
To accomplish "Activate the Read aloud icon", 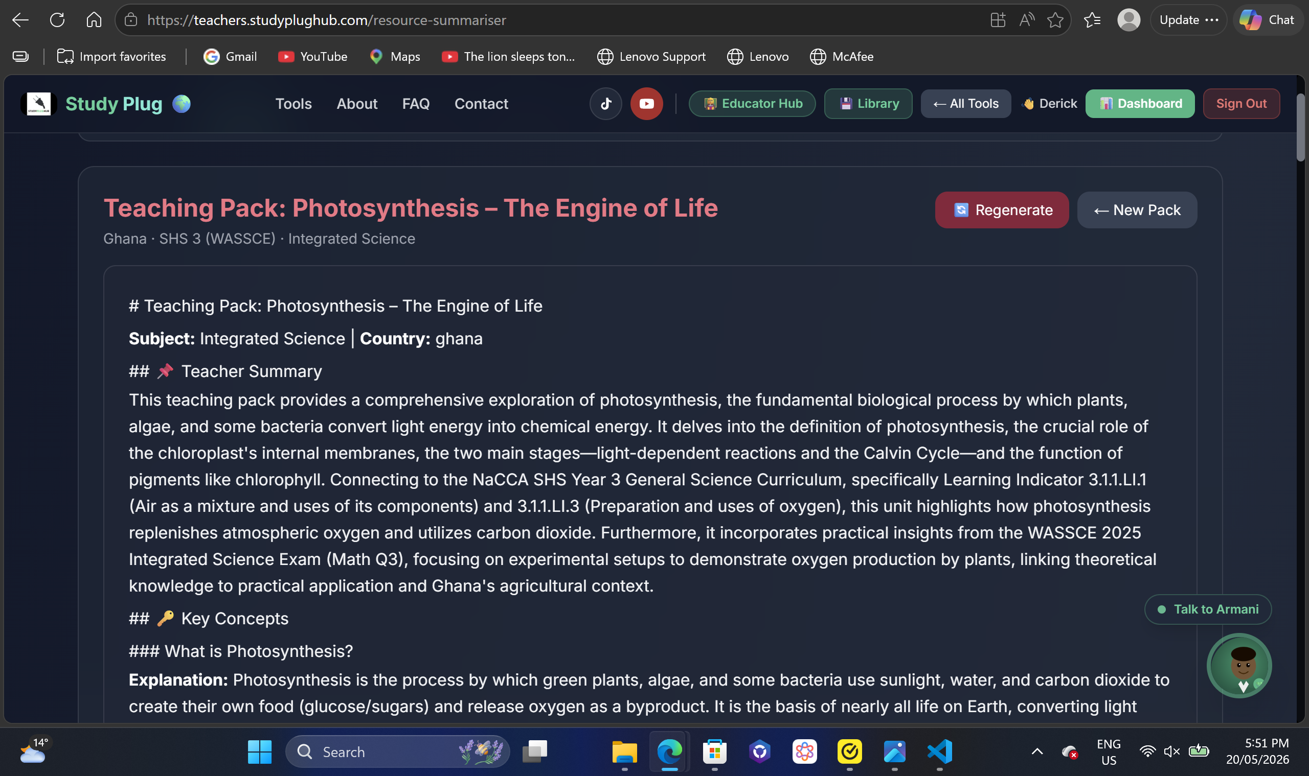I will (1026, 20).
